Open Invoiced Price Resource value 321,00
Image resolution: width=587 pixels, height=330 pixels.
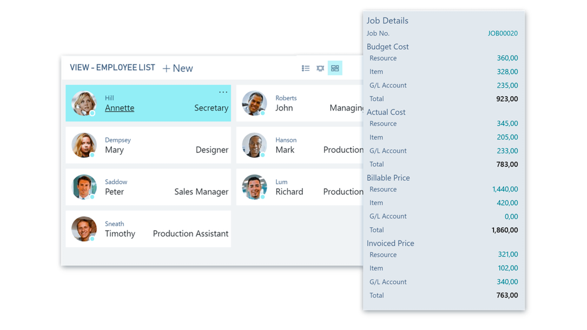[508, 255]
